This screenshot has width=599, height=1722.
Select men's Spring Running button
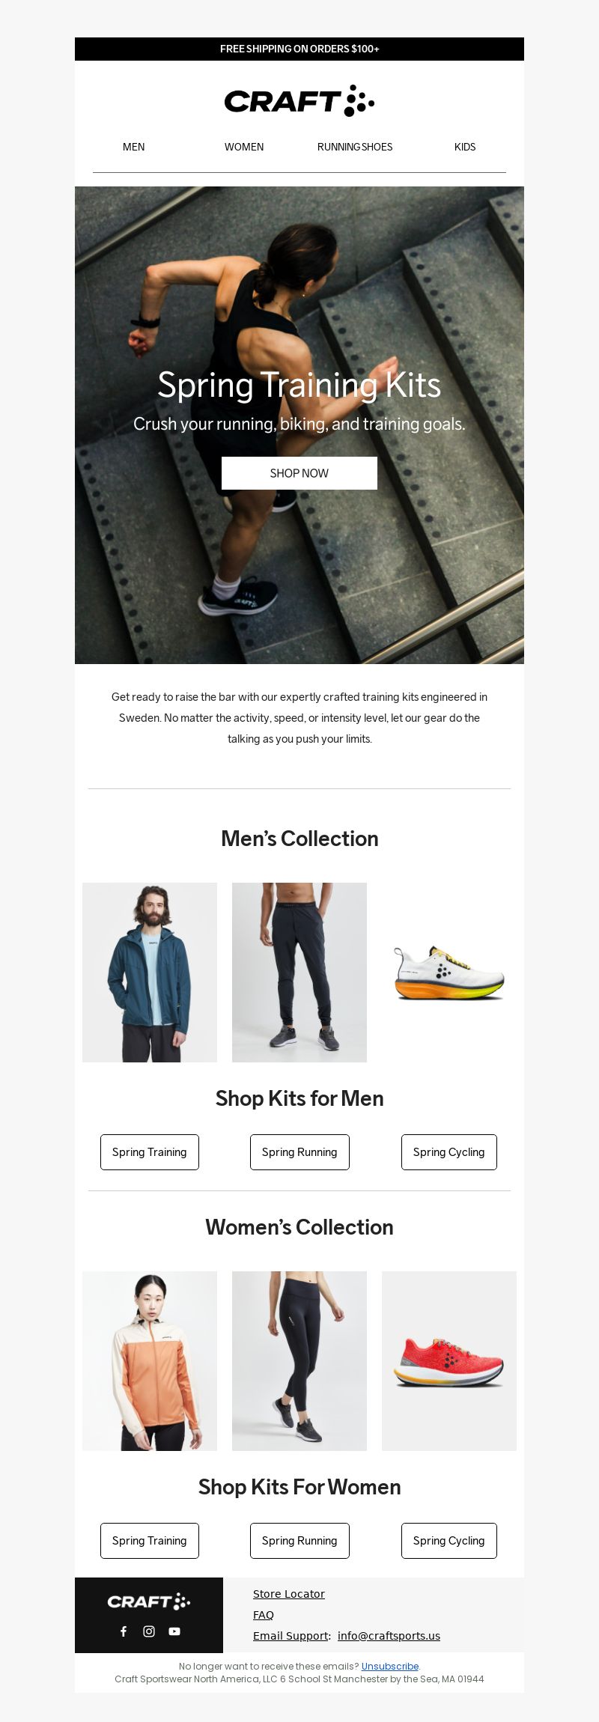click(x=299, y=1152)
